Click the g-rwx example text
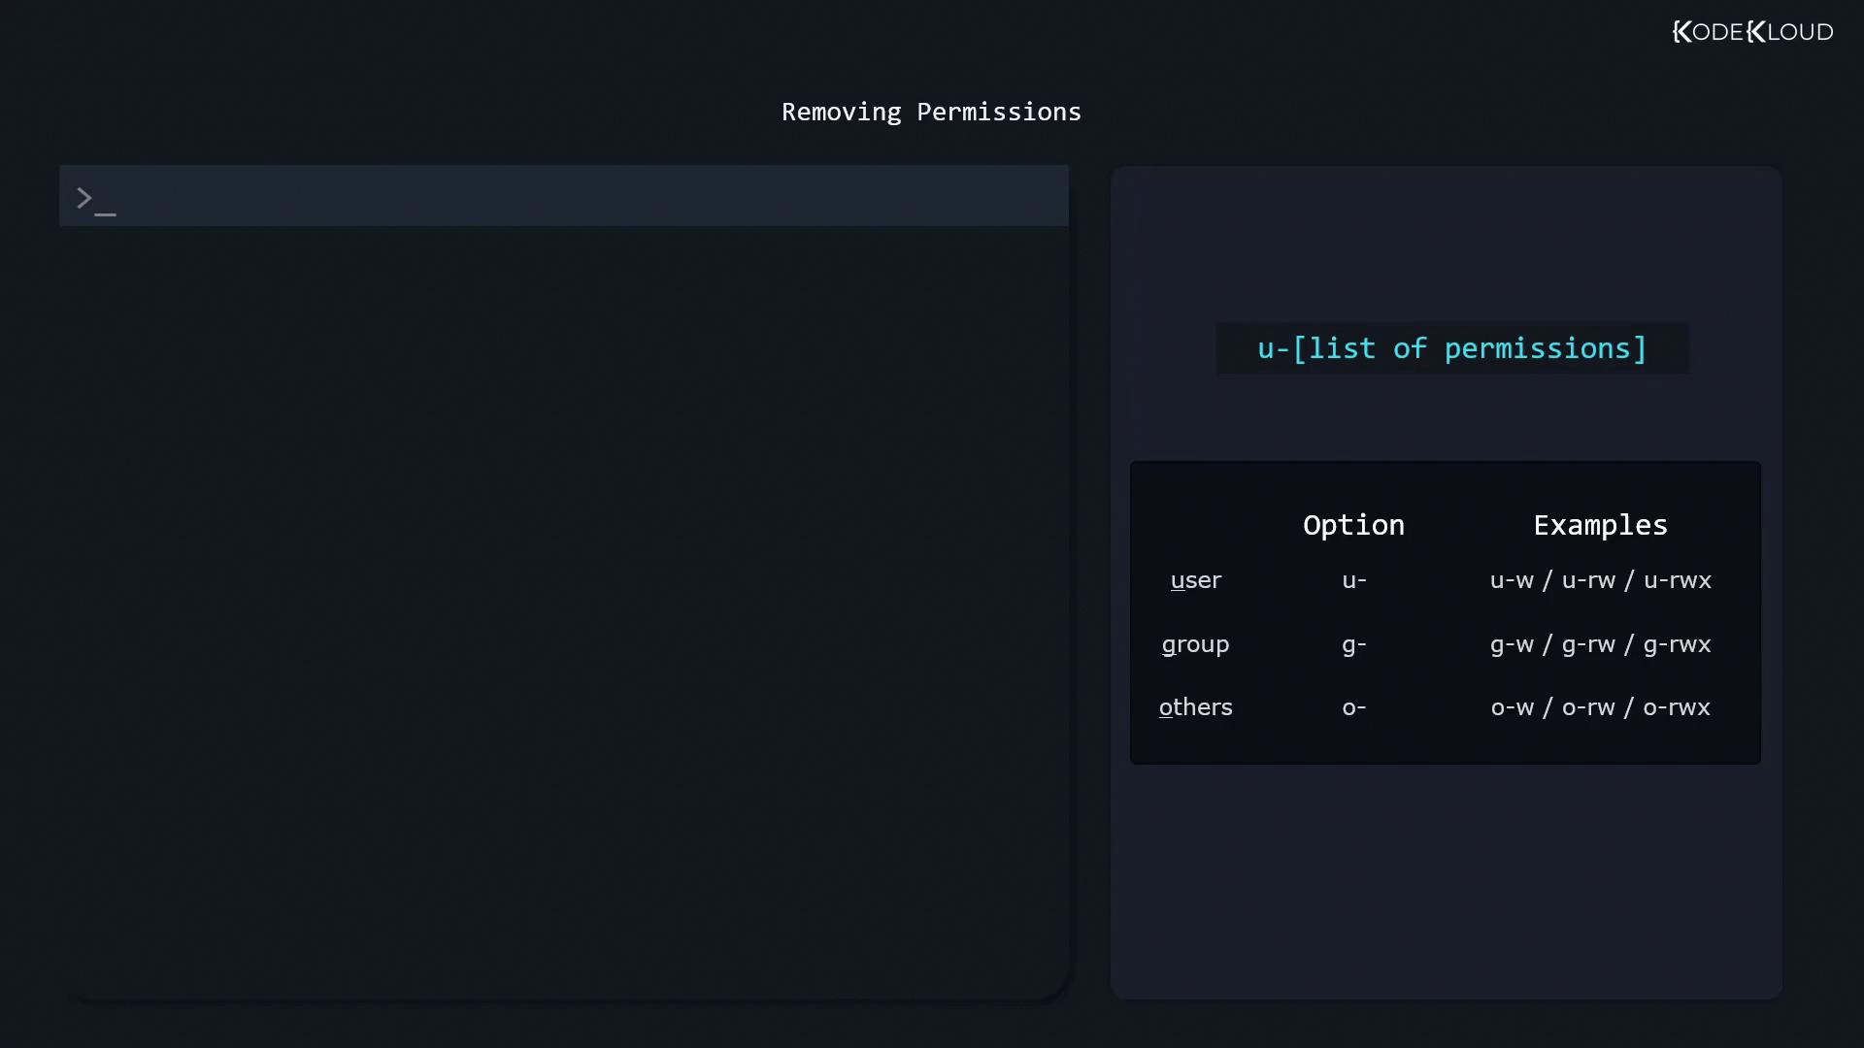Viewport: 1864px width, 1048px height. [1677, 644]
